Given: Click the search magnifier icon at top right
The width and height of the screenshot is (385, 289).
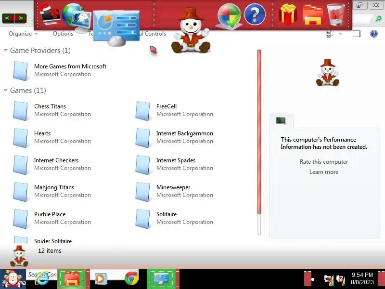Looking at the screenshot, I should pos(378,19).
